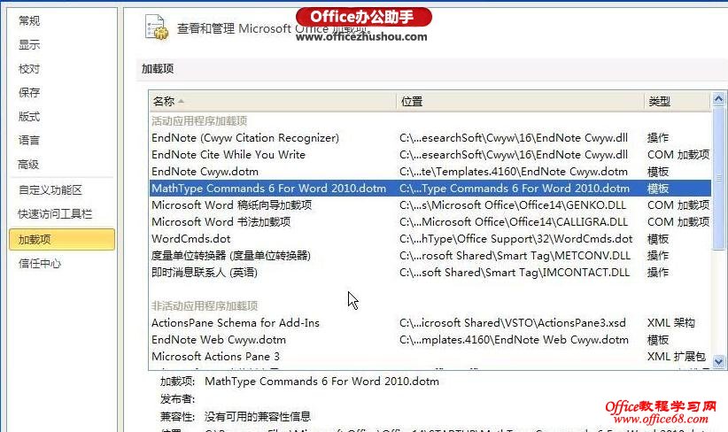The width and height of the screenshot is (728, 432).
Task: Click the 没有可用的兼容性信息 compatibility text
Action: coord(258,416)
